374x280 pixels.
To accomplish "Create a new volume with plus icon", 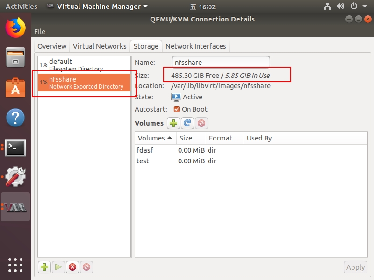I will (173, 123).
